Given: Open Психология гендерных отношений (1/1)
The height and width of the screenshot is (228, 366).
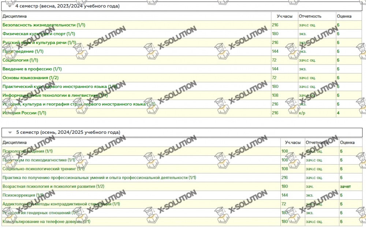Looking at the screenshot, I should point(41,213).
